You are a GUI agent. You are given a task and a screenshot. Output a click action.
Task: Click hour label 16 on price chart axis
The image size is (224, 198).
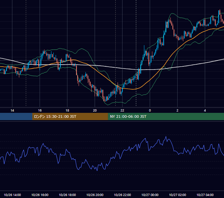pos(40,111)
